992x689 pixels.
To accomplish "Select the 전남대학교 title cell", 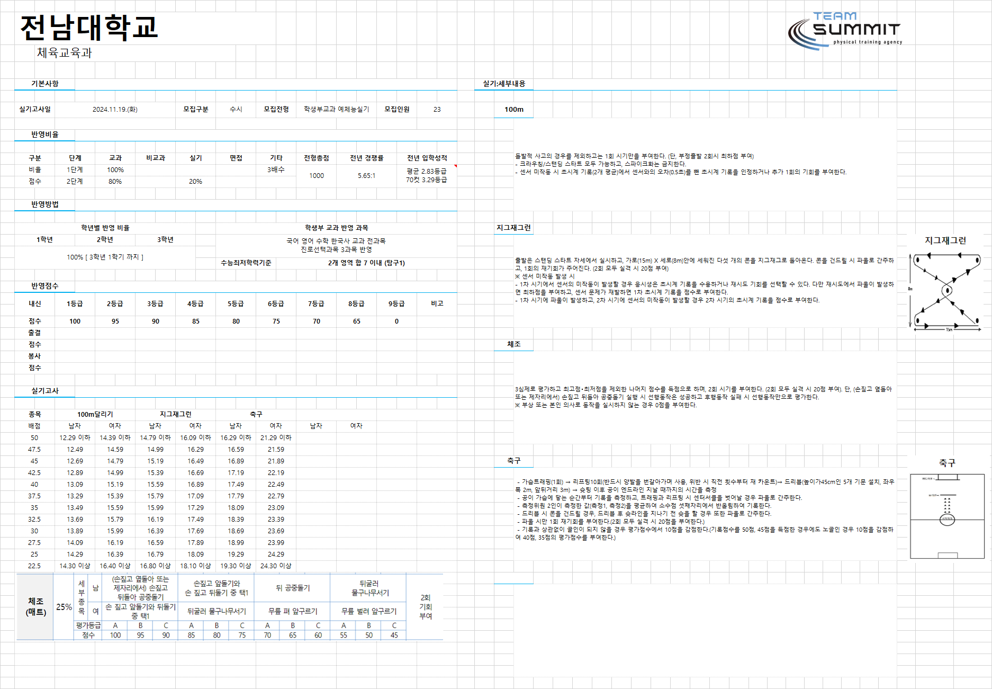I will click(x=89, y=28).
